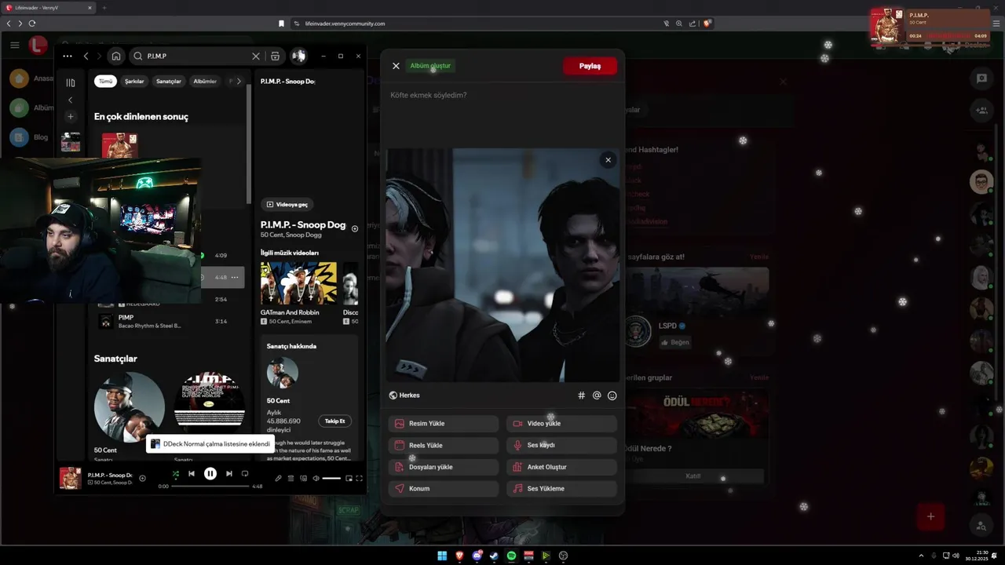
Task: Open Windows Start menu
Action: pyautogui.click(x=442, y=556)
